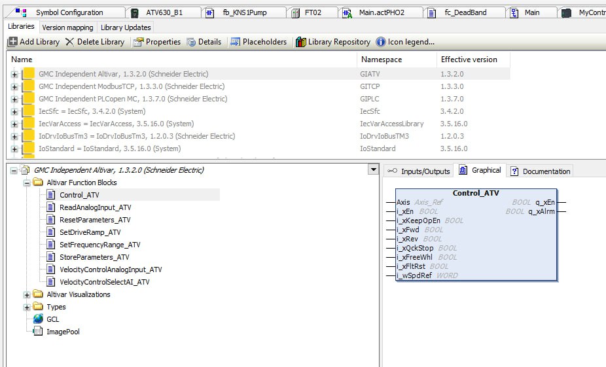
Task: Click the Placeholders toolbar icon
Action: (x=235, y=42)
